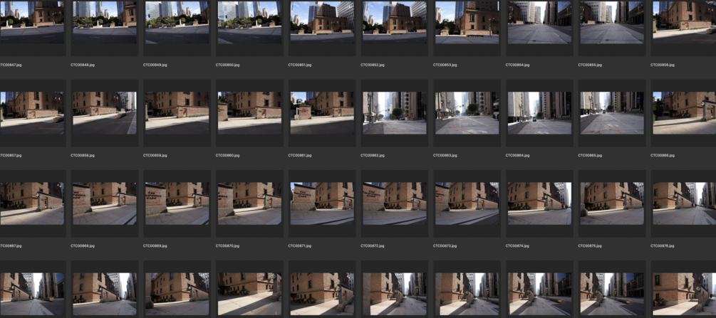Click the CTC00870.jpg photo thumbnail

[x=249, y=203]
